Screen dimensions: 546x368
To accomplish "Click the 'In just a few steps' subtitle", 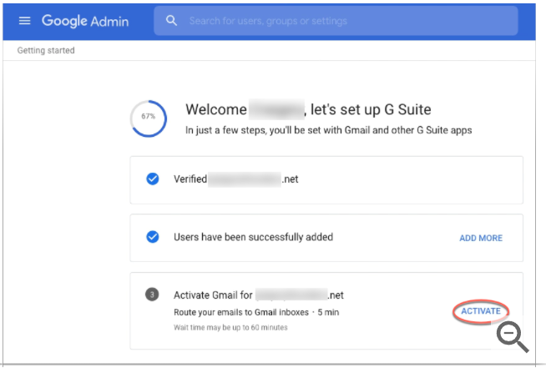I will pos(329,130).
